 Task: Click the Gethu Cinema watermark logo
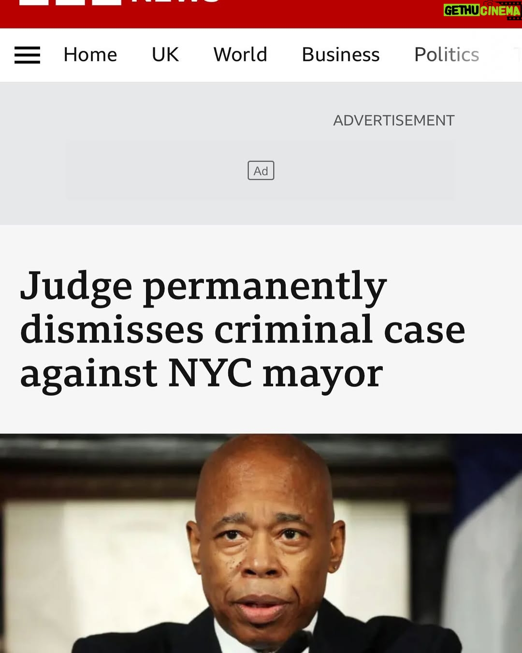pyautogui.click(x=482, y=10)
